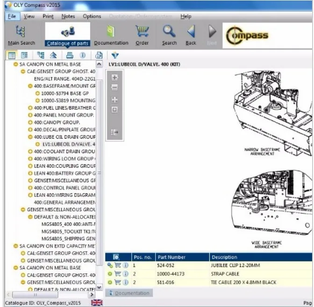Select 400:GENERAL ARRANGEMEN tree item
Viewport: 314px width, 307px height.
(64, 202)
